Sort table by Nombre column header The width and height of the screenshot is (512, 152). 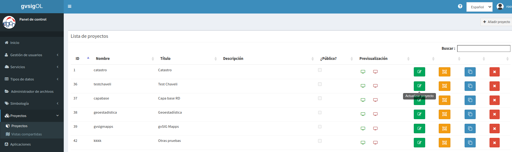click(x=103, y=59)
